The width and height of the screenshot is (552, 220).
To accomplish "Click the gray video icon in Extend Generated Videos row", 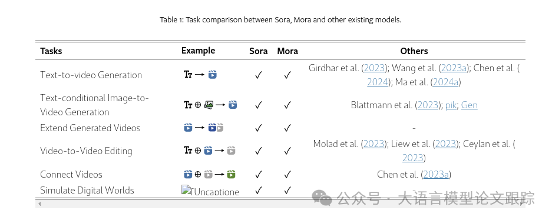I will pyautogui.click(x=220, y=128).
